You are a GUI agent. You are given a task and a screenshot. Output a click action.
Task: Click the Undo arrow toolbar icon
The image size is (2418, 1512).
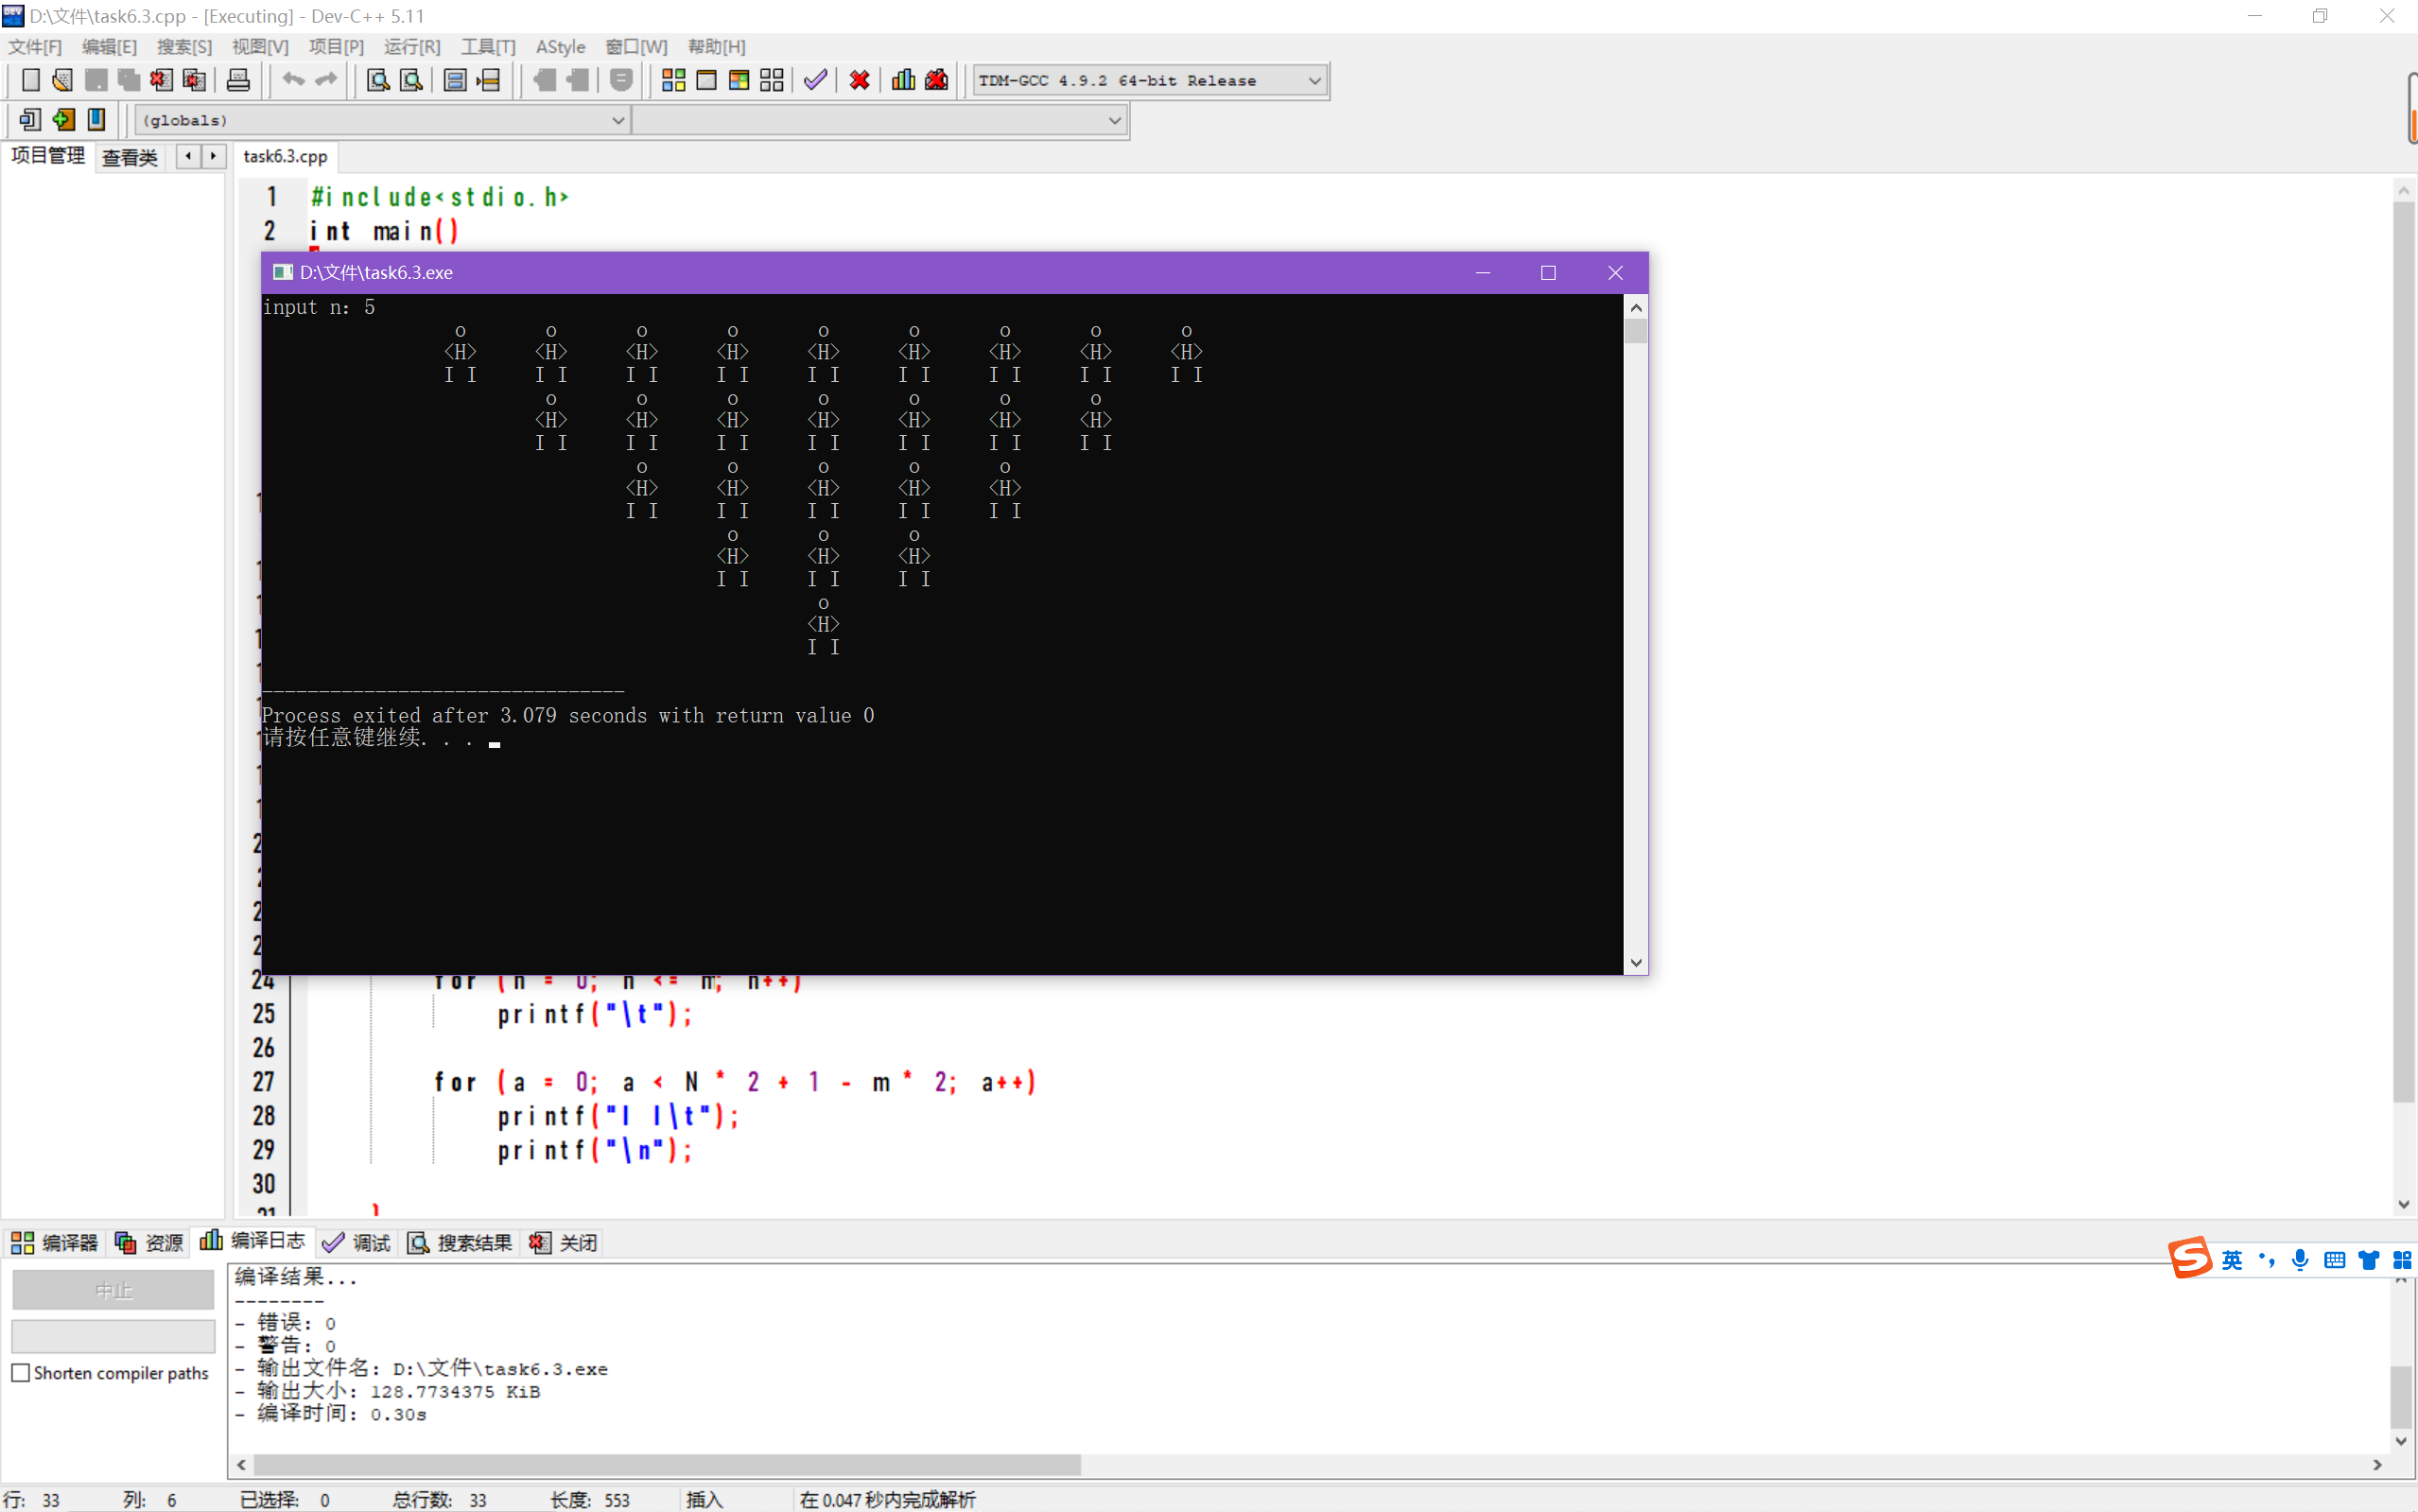click(x=292, y=80)
